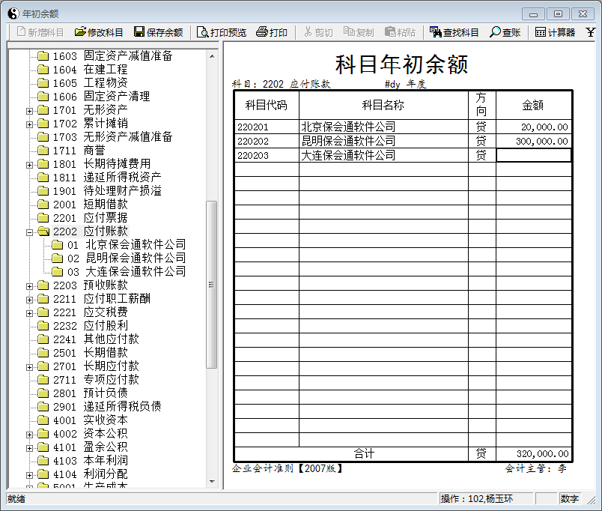Expand the 2221 应交税费 node

(30, 312)
